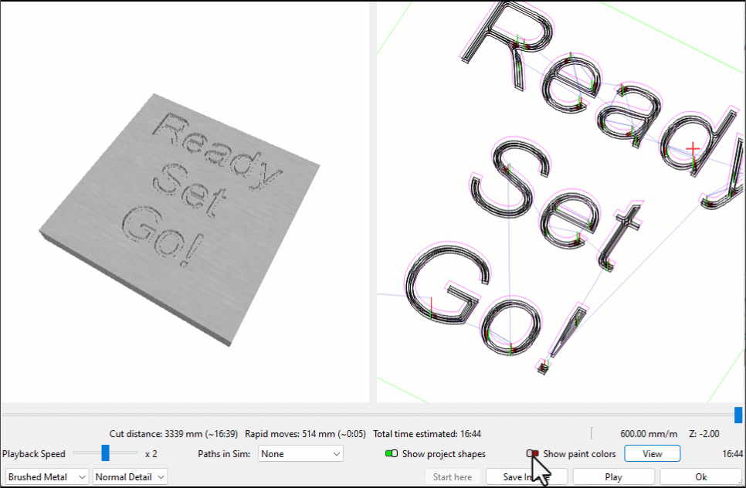Image resolution: width=746 pixels, height=488 pixels.
Task: Toggle the Show project shapes switch
Action: click(391, 454)
